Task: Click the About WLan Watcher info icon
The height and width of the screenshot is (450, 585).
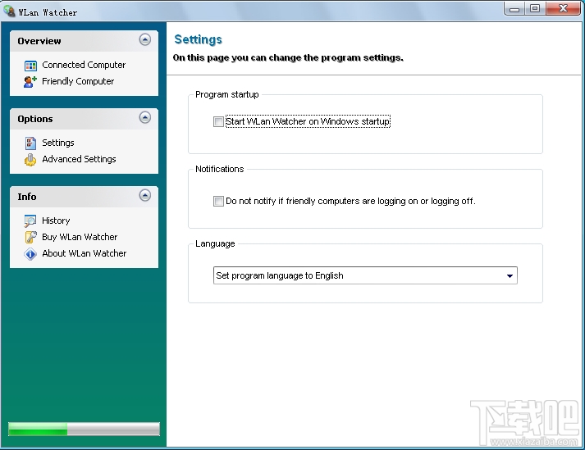Action: (30, 254)
